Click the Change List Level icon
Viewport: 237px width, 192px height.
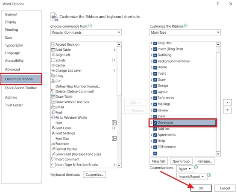[53, 70]
